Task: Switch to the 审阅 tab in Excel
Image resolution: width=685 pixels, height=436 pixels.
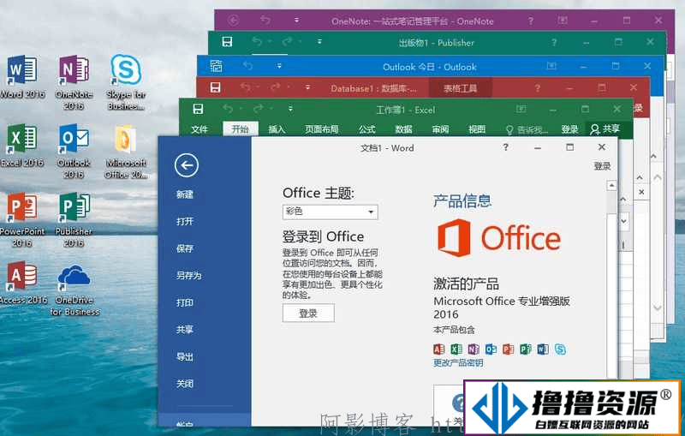Action: click(x=440, y=129)
